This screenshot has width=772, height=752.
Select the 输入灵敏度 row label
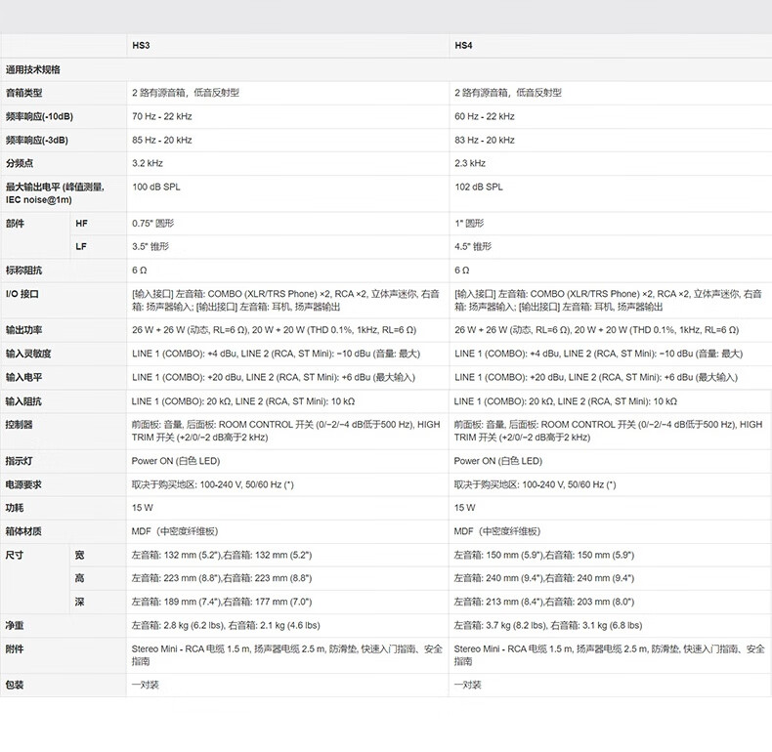click(x=28, y=354)
